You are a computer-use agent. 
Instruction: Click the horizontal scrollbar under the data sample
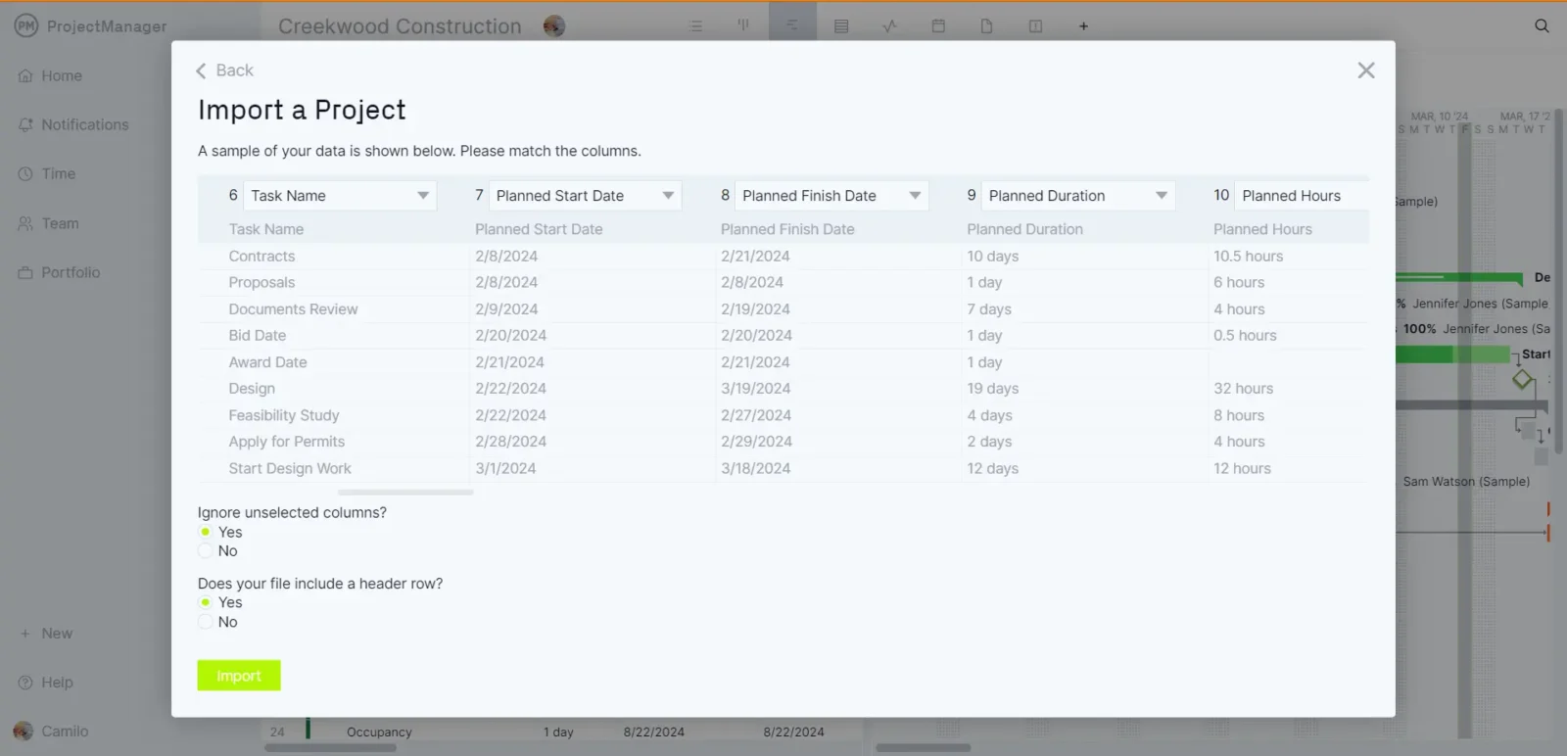pyautogui.click(x=405, y=493)
